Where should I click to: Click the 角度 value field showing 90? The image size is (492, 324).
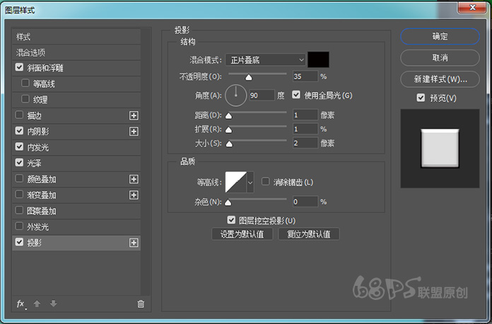point(262,95)
